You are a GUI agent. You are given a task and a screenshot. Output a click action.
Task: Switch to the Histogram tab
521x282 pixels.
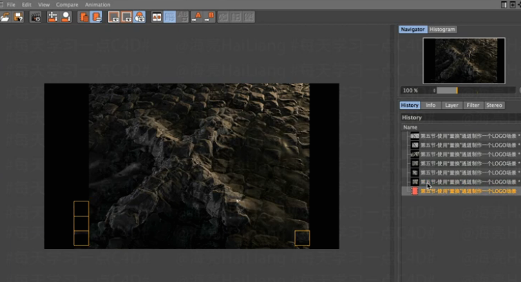pos(442,30)
